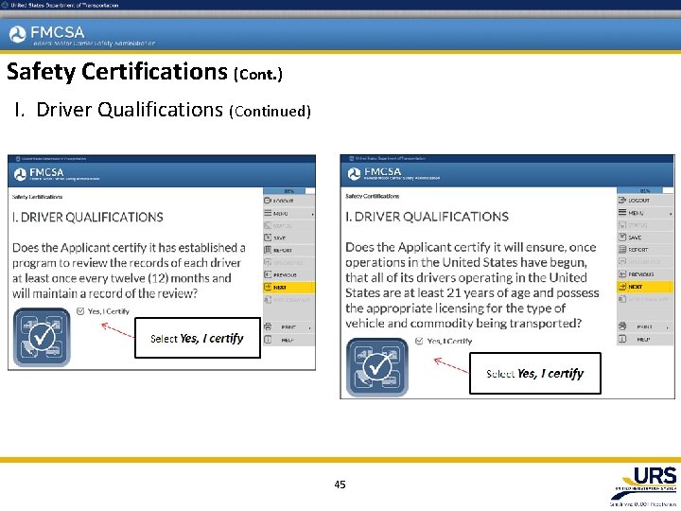Open Report icon in right 21-years-of-age panel
The width and height of the screenshot is (681, 511).
click(x=622, y=250)
